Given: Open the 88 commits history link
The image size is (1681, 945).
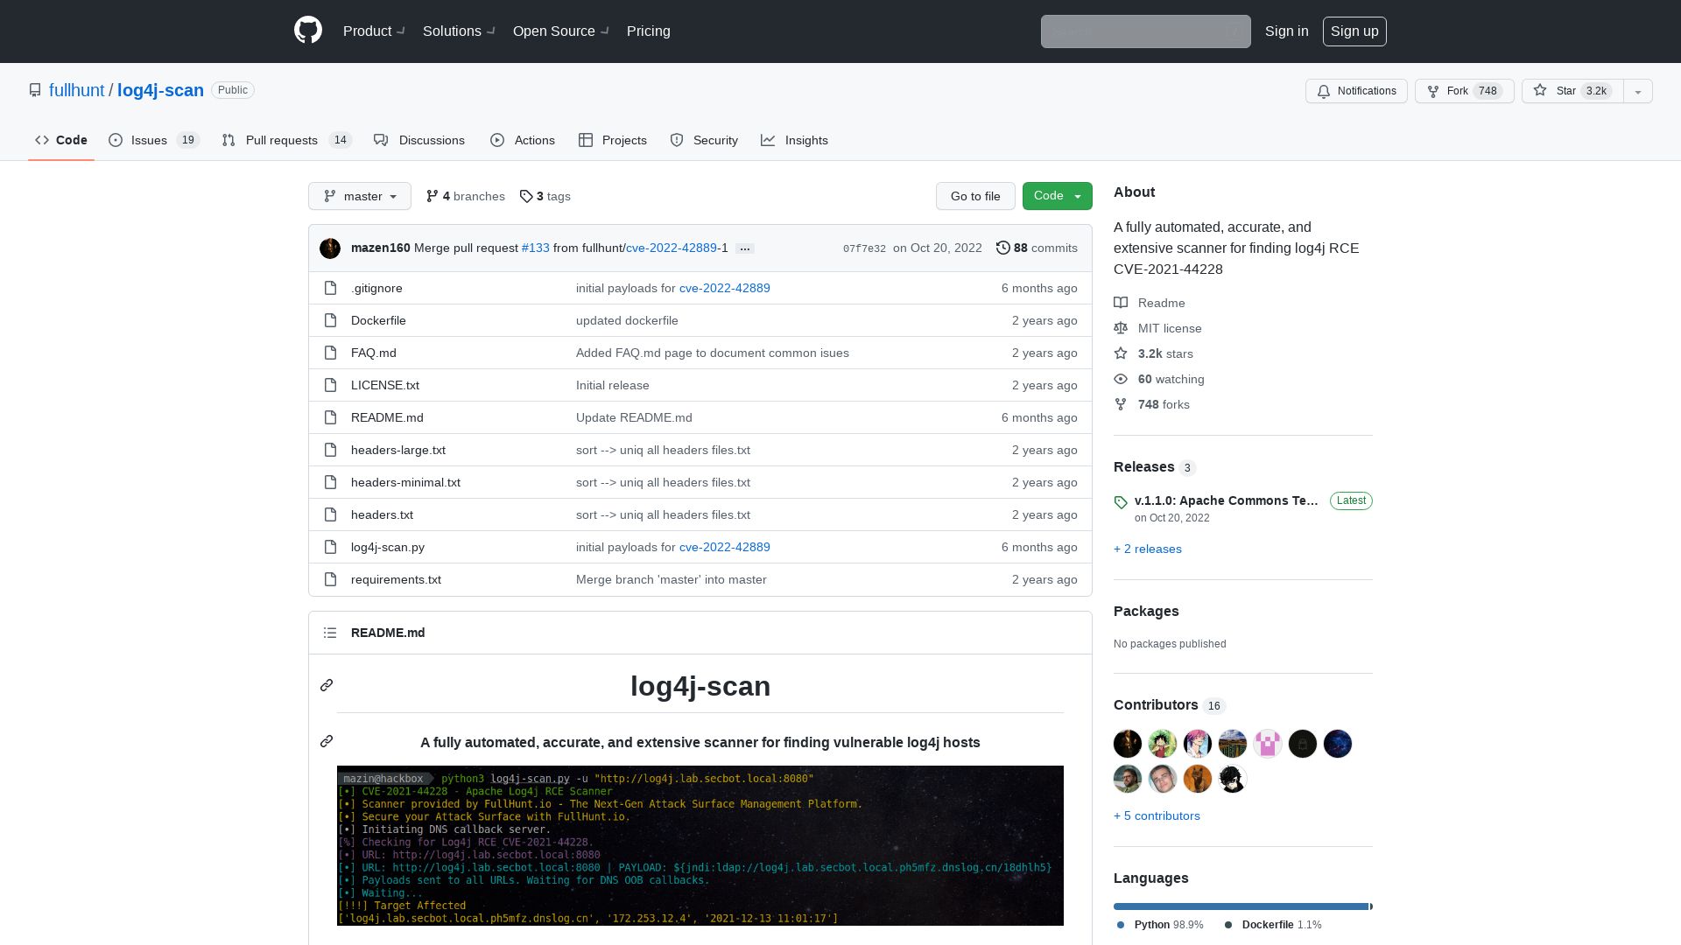Looking at the screenshot, I should point(1037,248).
